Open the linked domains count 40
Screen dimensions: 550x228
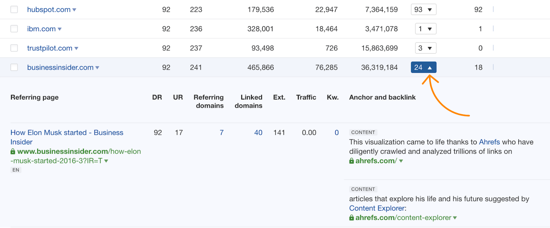click(258, 132)
